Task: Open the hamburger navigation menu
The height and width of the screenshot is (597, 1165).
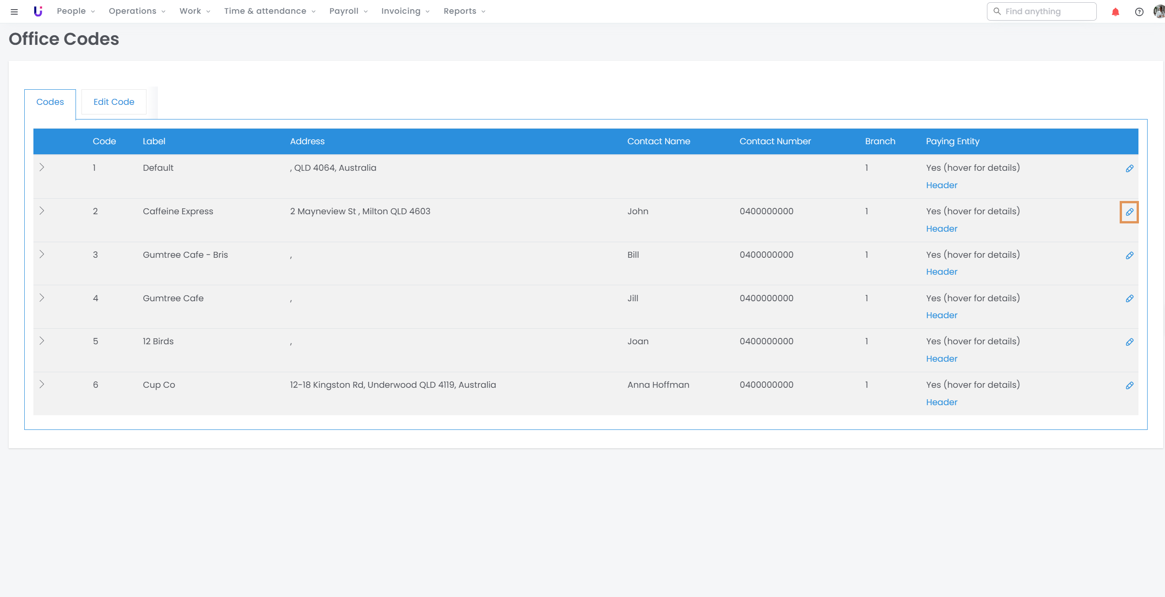Action: pyautogui.click(x=14, y=11)
